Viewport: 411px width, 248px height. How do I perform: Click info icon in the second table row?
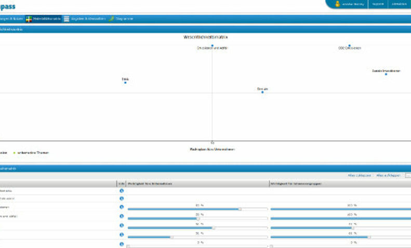coord(122,198)
